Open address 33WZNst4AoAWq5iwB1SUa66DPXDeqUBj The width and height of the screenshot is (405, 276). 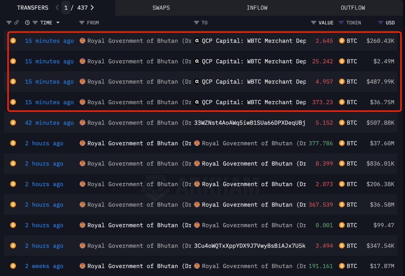pyautogui.click(x=250, y=123)
